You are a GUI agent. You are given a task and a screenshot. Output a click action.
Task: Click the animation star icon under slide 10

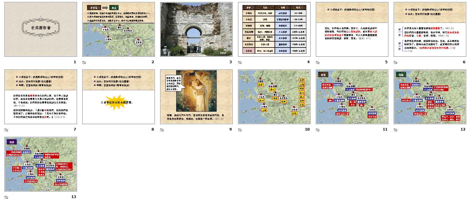tap(240, 129)
